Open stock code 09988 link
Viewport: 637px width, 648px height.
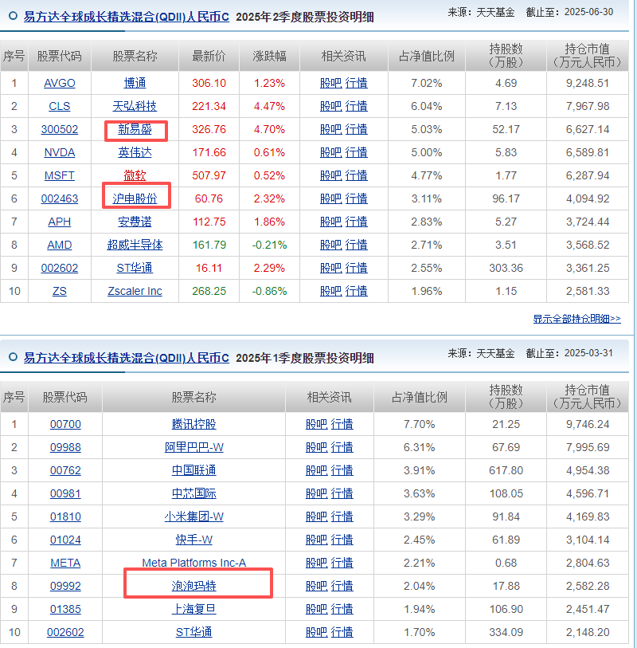coord(65,448)
